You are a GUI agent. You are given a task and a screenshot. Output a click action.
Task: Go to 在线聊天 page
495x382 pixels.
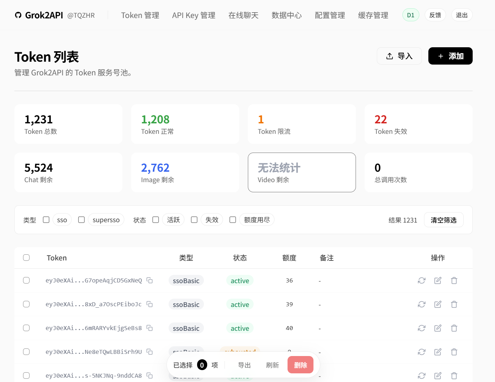pos(244,15)
